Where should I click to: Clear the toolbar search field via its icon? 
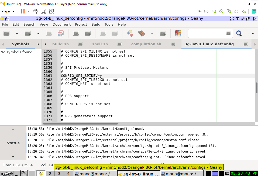229,33
